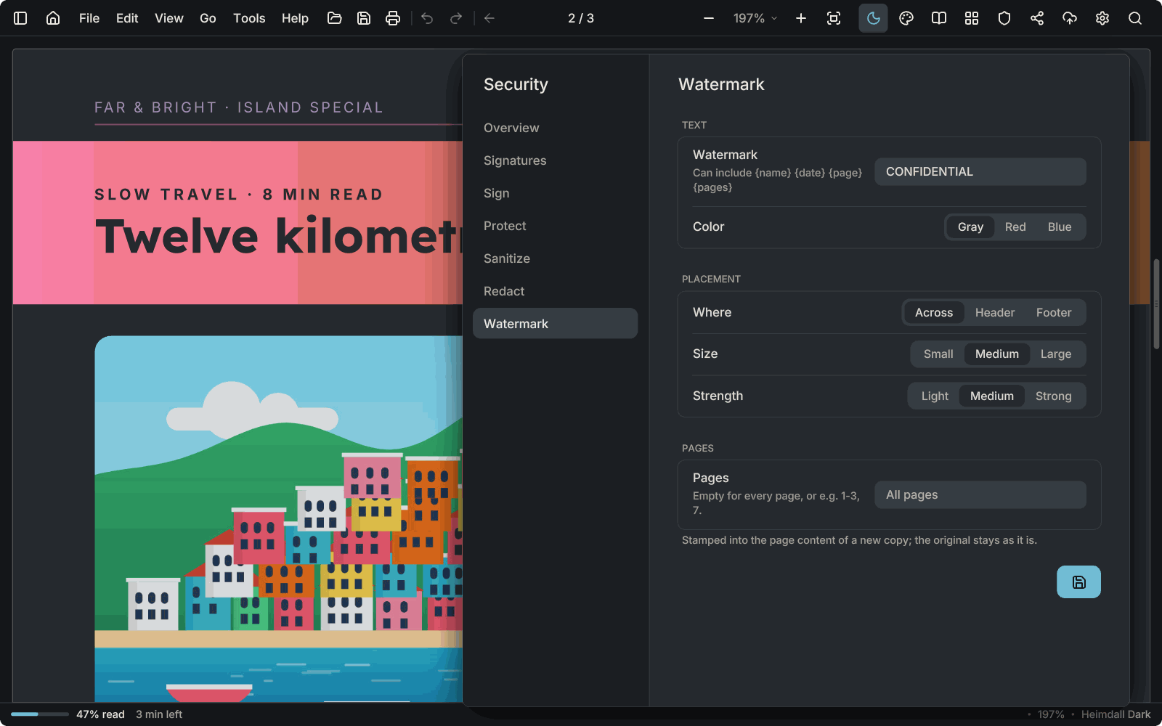The image size is (1162, 726).
Task: Click the toolbar Save icon
Action: pyautogui.click(x=364, y=18)
